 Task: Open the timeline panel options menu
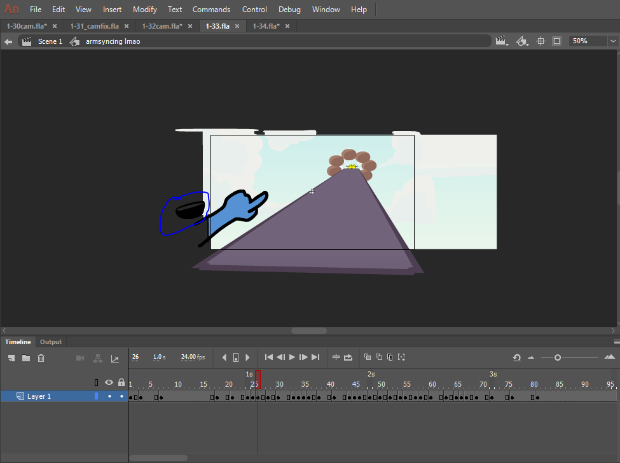click(x=615, y=342)
